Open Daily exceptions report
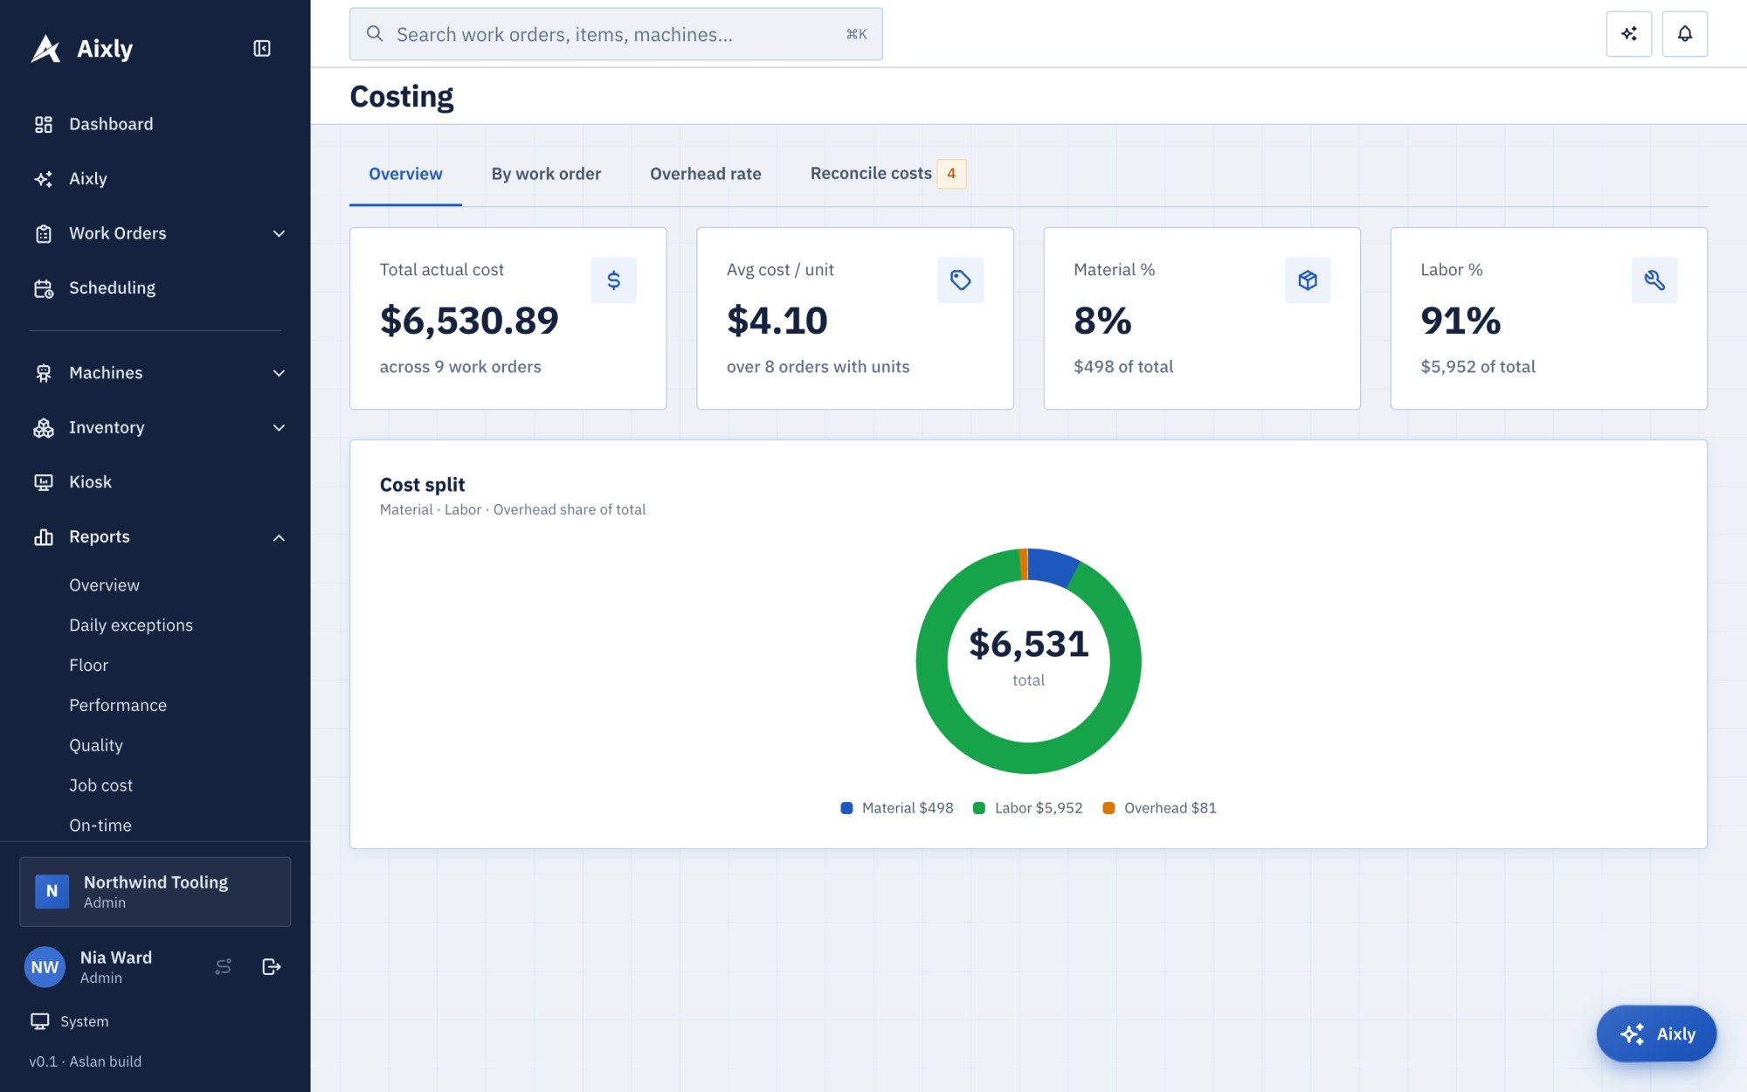Image resolution: width=1747 pixels, height=1092 pixels. point(131,625)
